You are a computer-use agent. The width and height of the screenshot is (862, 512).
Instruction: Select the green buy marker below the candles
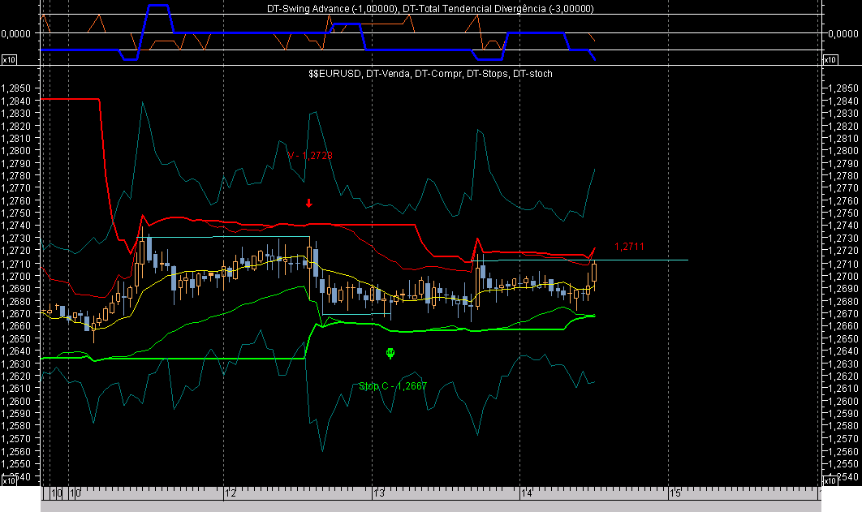pyautogui.click(x=390, y=352)
